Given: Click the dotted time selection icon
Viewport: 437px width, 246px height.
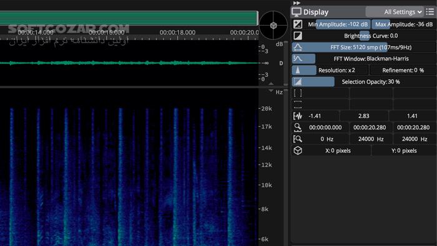Looking at the screenshot, I should pyautogui.click(x=298, y=104).
